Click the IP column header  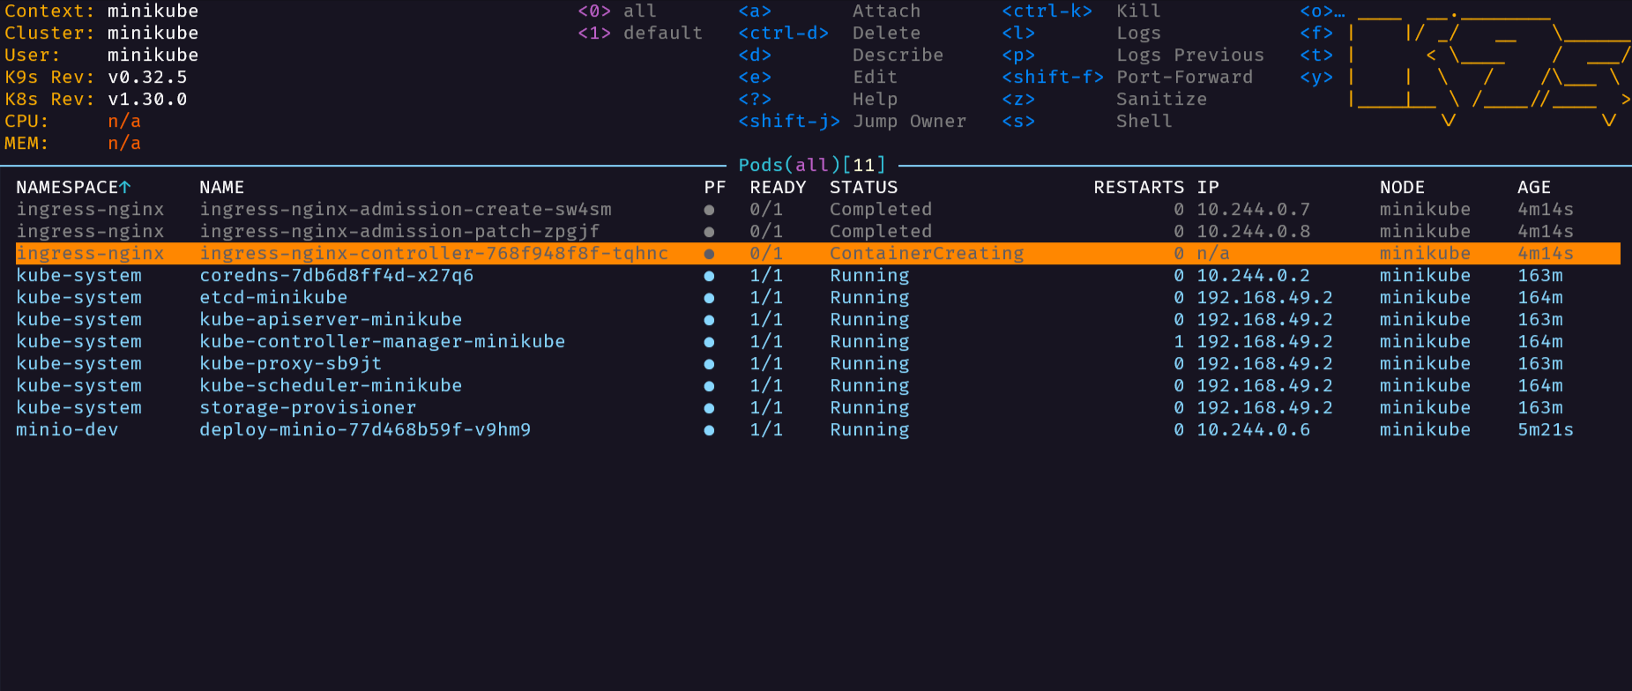click(1208, 188)
